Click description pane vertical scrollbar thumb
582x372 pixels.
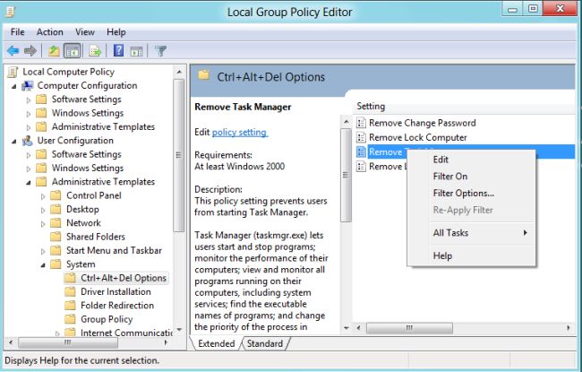point(346,175)
